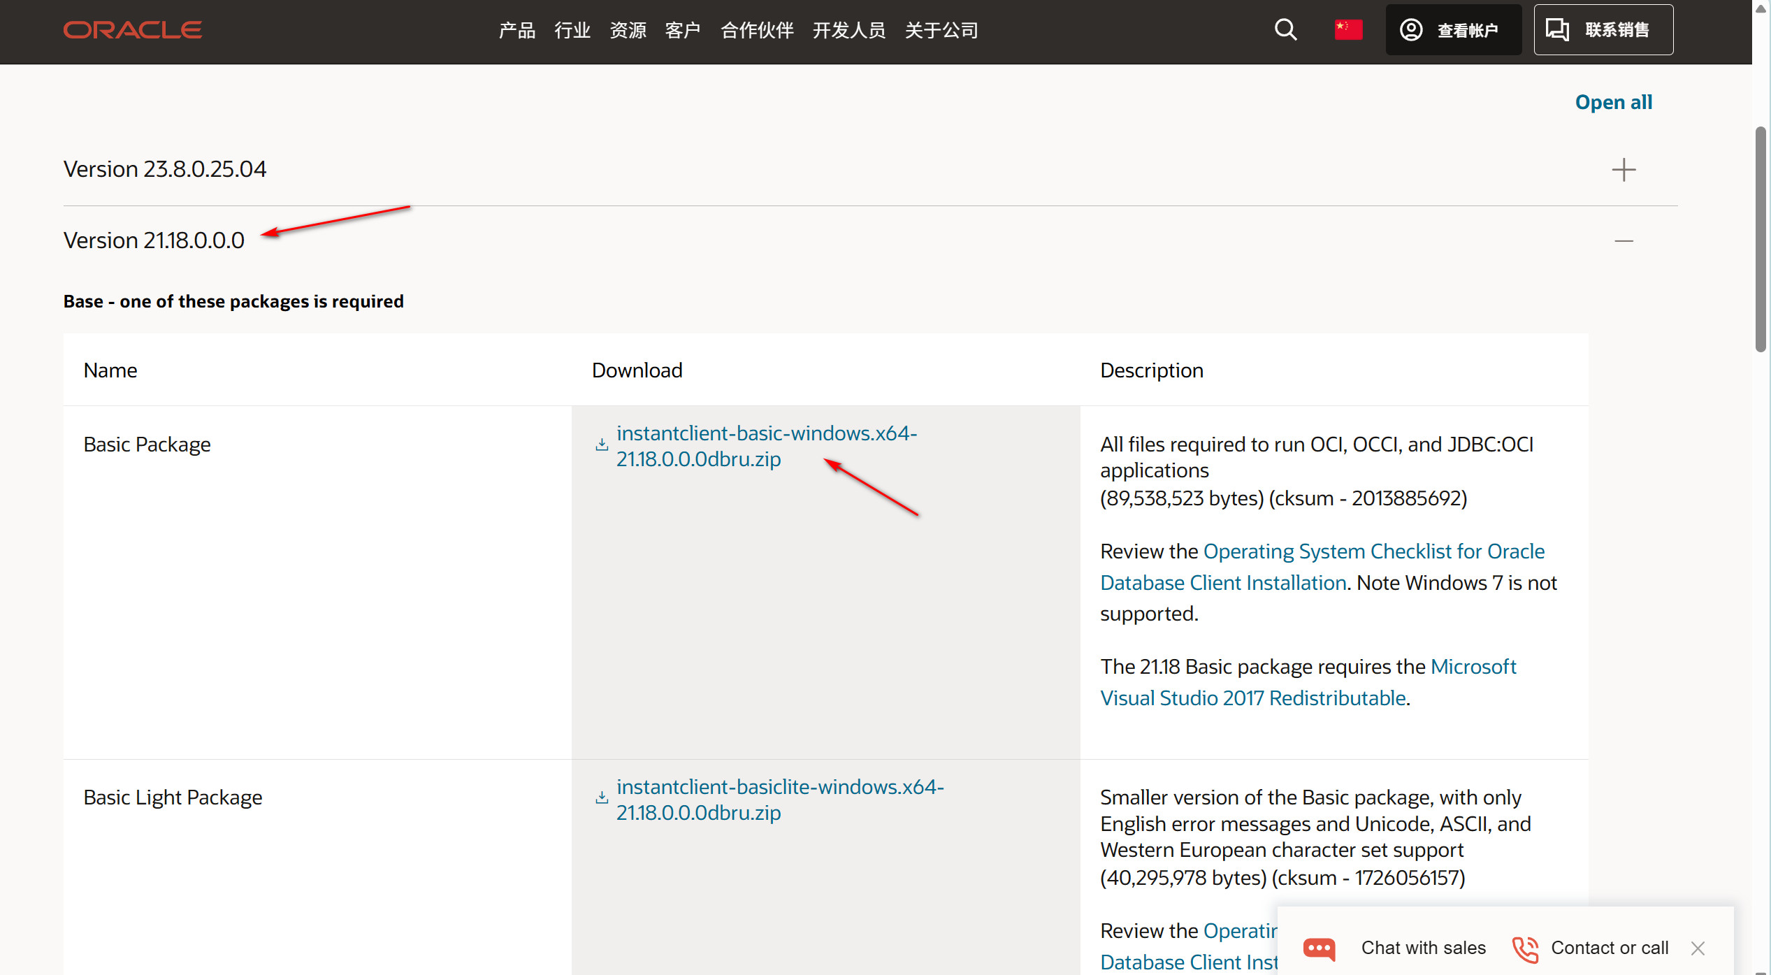Click the download icon beside the basic zip
Screen dimensions: 1771x975
pos(602,445)
